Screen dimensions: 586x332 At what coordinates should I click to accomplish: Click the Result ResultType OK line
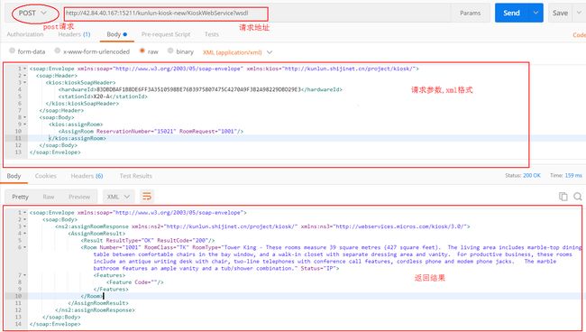pos(148,240)
